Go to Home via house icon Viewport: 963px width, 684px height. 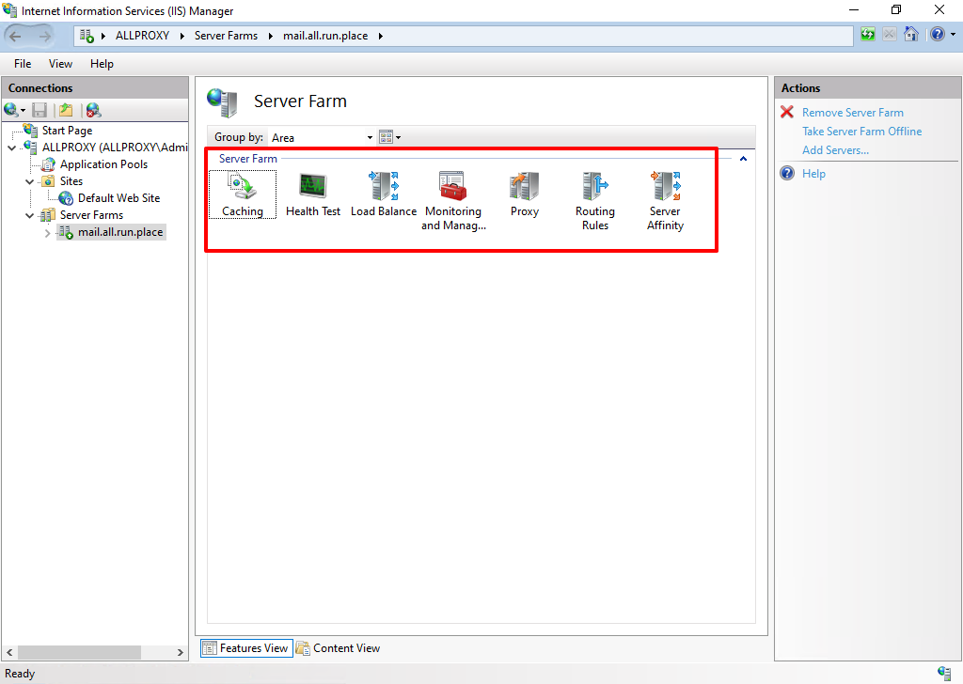[x=911, y=35]
